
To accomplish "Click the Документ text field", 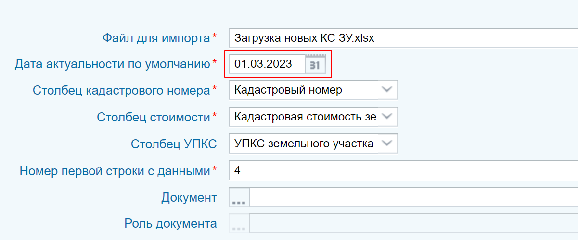I will point(413,198).
